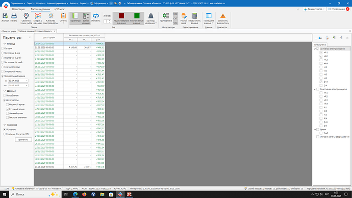Click the Print icon in ribbon

[x=14, y=17]
